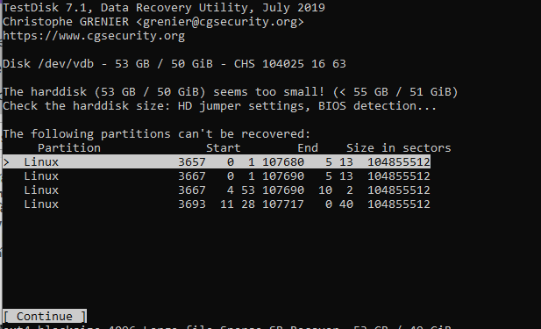Click the End column header
This screenshot has height=329, width=541.
click(x=308, y=147)
